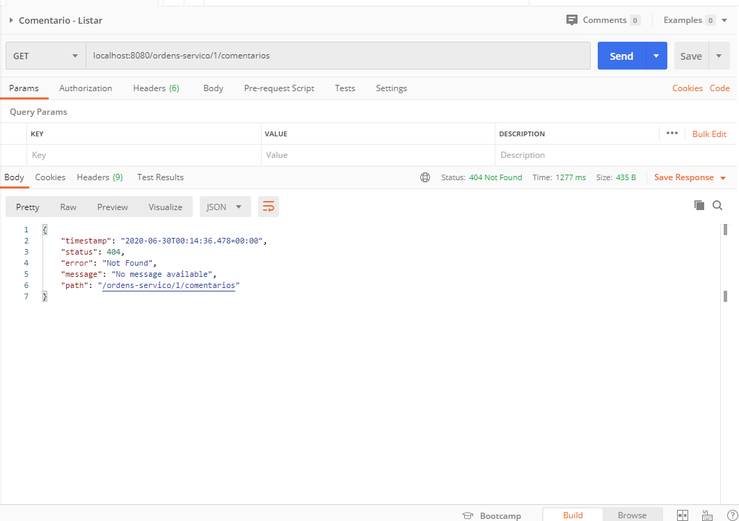Select the Build mode tab
The image size is (739, 521).
pyautogui.click(x=573, y=515)
